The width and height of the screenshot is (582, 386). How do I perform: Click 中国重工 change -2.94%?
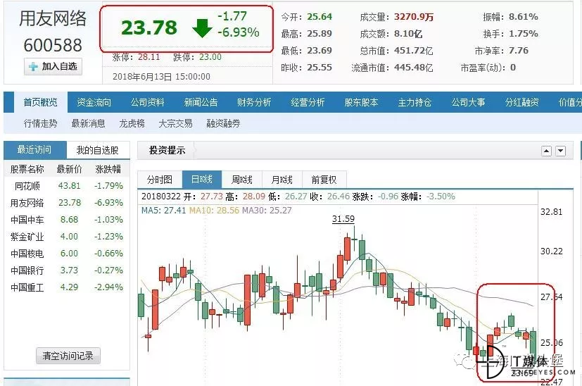[x=108, y=287]
